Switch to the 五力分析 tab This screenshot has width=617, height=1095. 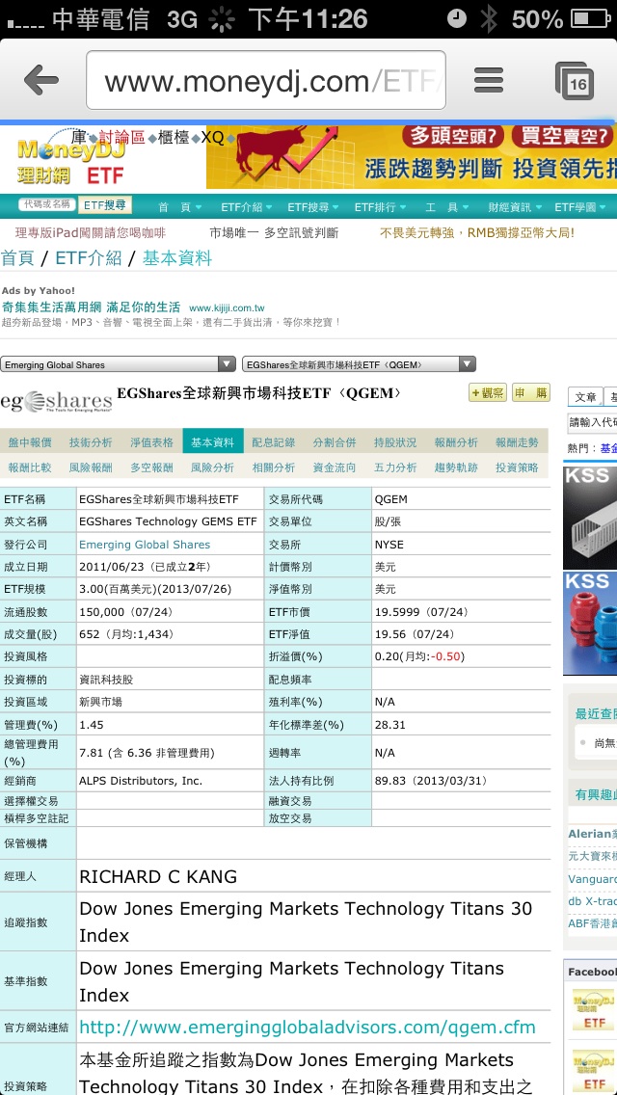pos(395,467)
